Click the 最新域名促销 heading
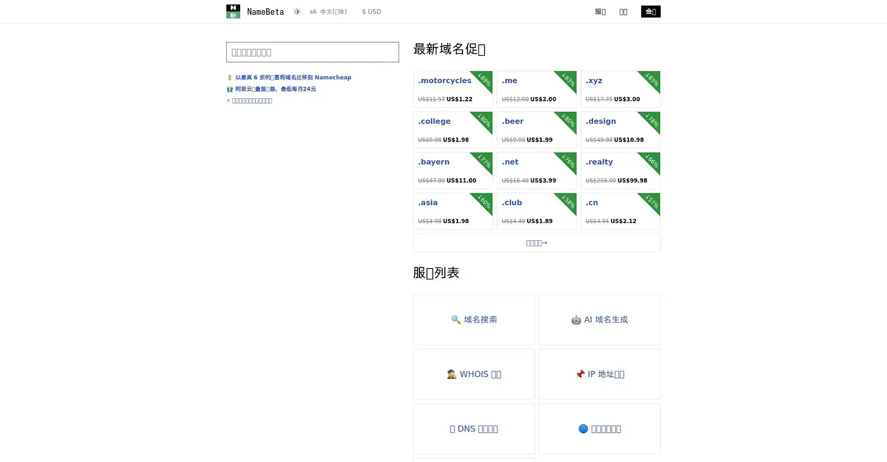Image resolution: width=887 pixels, height=462 pixels. coord(449,49)
